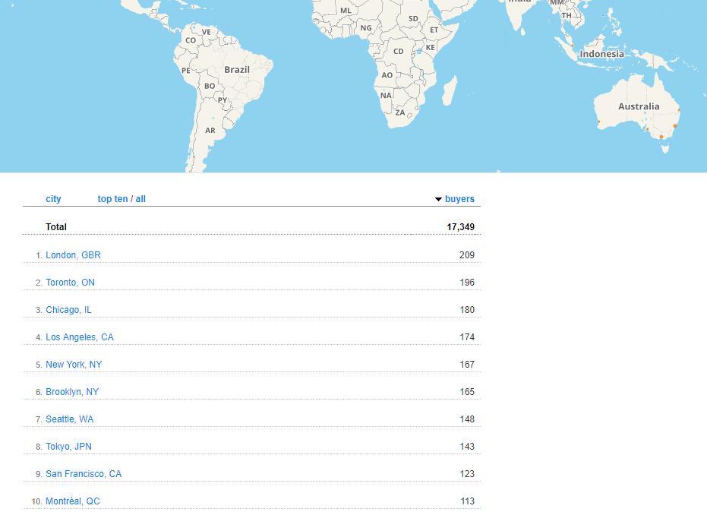The image size is (707, 512).
Task: Sort the table by city column
Action: pos(53,199)
